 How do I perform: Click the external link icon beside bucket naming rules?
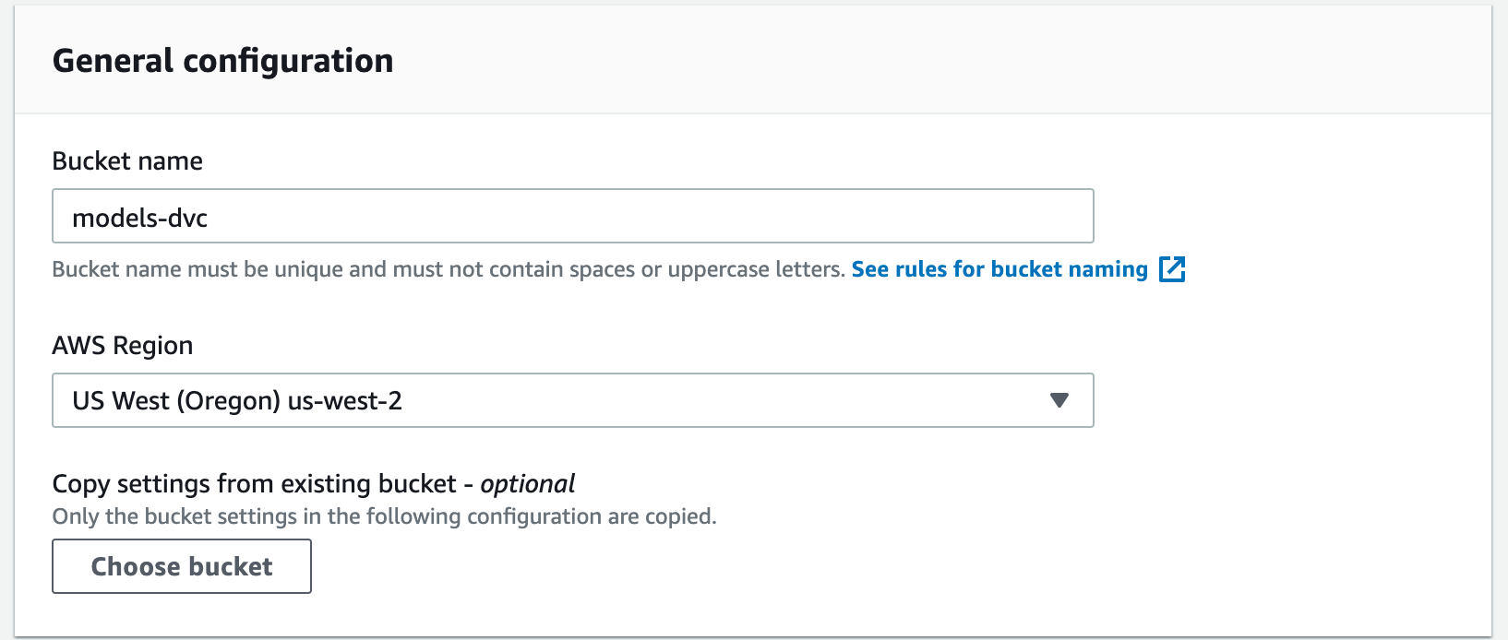coord(1171,269)
